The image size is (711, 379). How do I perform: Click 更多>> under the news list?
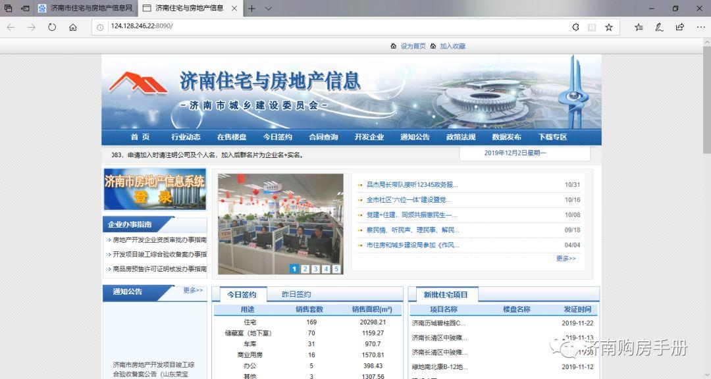[x=566, y=259]
